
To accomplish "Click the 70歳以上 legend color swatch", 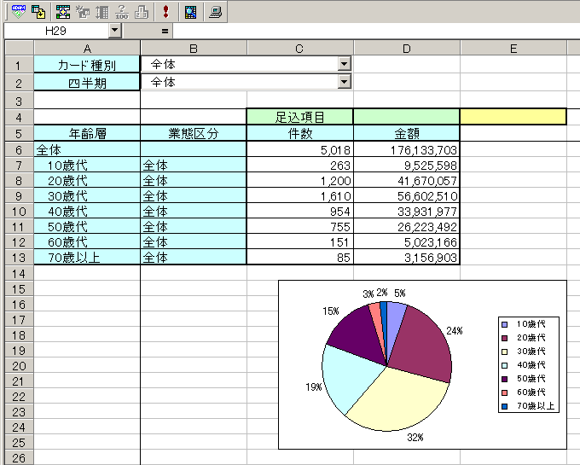I will (505, 406).
